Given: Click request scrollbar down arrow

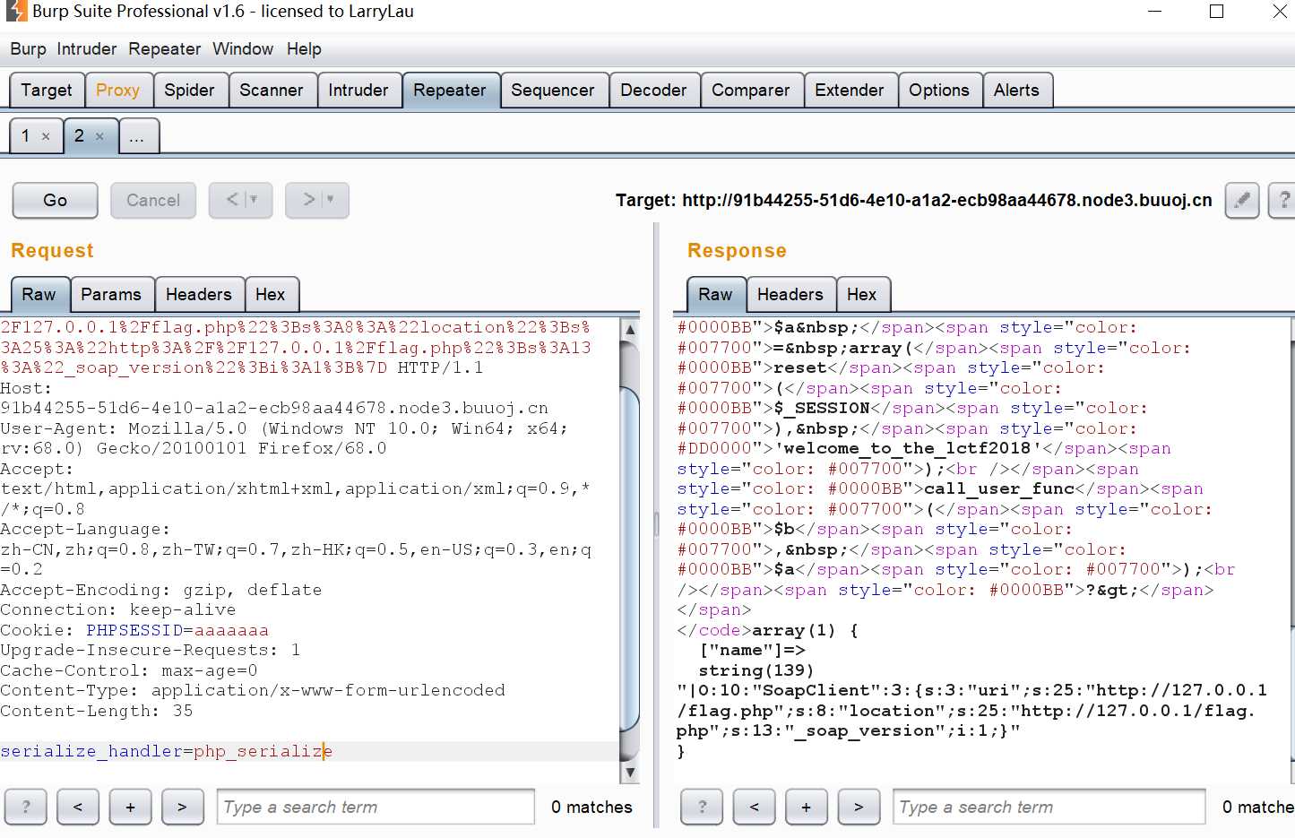Looking at the screenshot, I should (630, 772).
